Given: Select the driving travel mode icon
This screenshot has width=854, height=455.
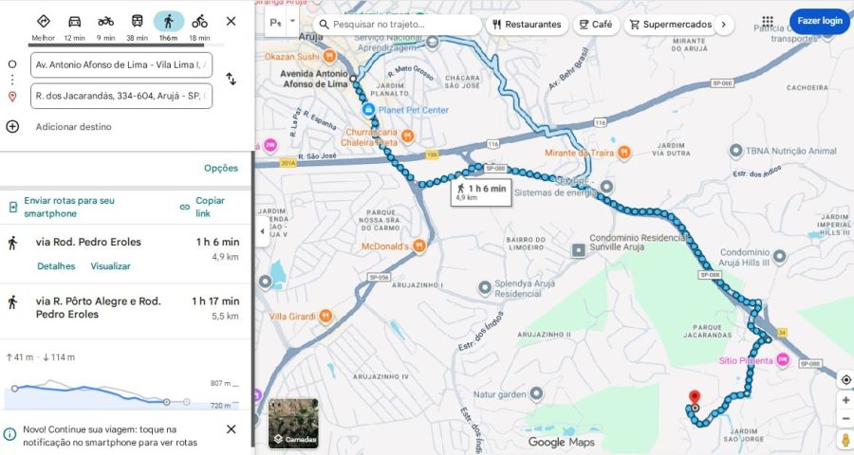Looking at the screenshot, I should coord(74,22).
